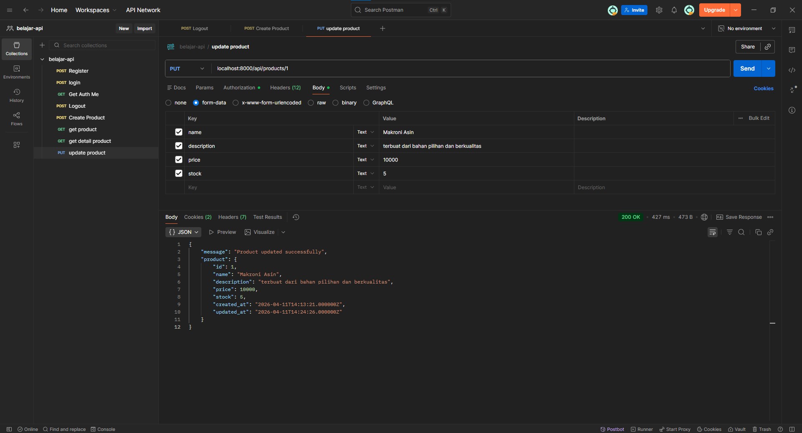Click the Send button
This screenshot has width=802, height=433.
click(747, 68)
